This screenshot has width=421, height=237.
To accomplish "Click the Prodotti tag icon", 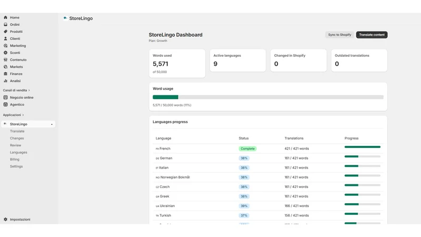I will [x=5, y=32].
